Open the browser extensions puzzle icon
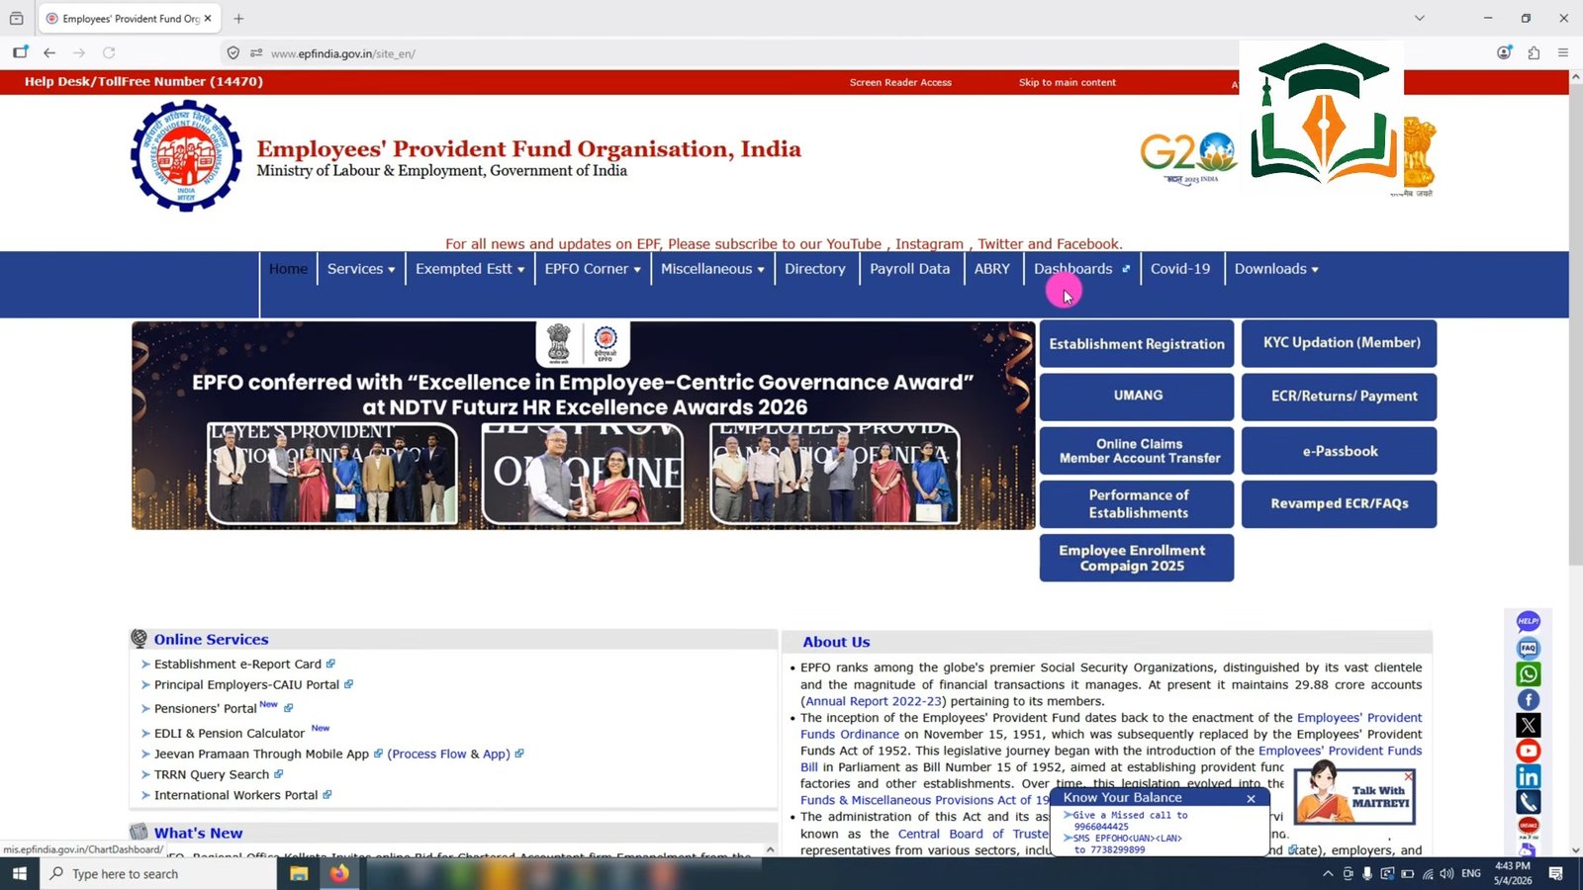This screenshot has width=1583, height=890. [x=1534, y=53]
